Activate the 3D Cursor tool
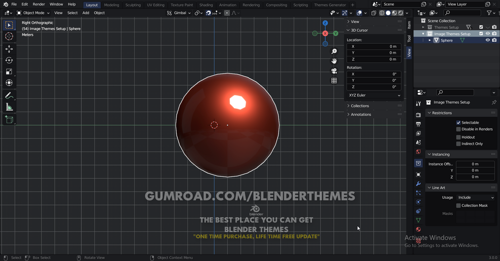The width and height of the screenshot is (500, 261). pos(9,36)
